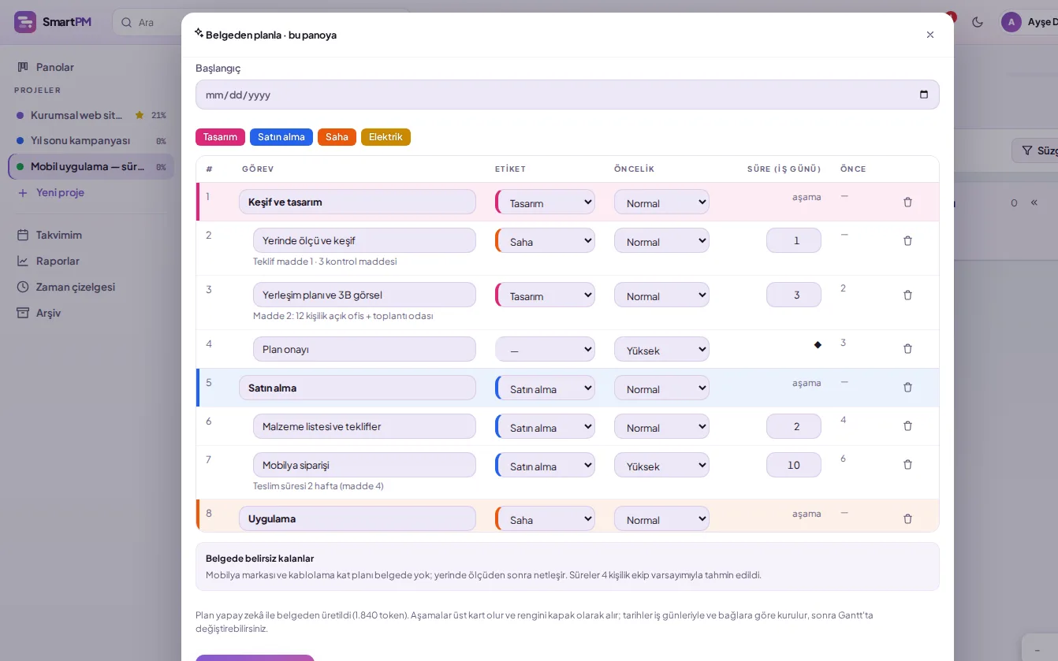
Task: Edit the Plan onayı task name field
Action: coord(364,349)
